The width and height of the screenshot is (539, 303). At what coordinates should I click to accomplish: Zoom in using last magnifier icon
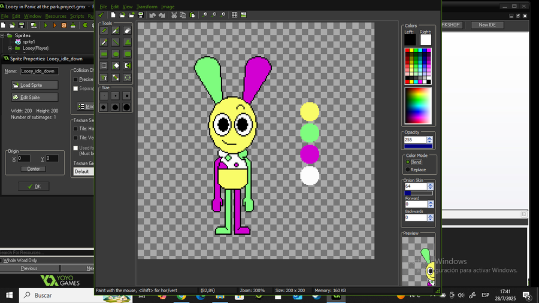(223, 15)
